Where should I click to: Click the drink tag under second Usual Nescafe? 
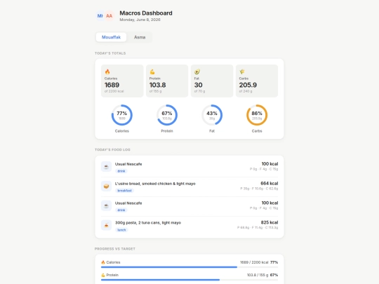121,210
